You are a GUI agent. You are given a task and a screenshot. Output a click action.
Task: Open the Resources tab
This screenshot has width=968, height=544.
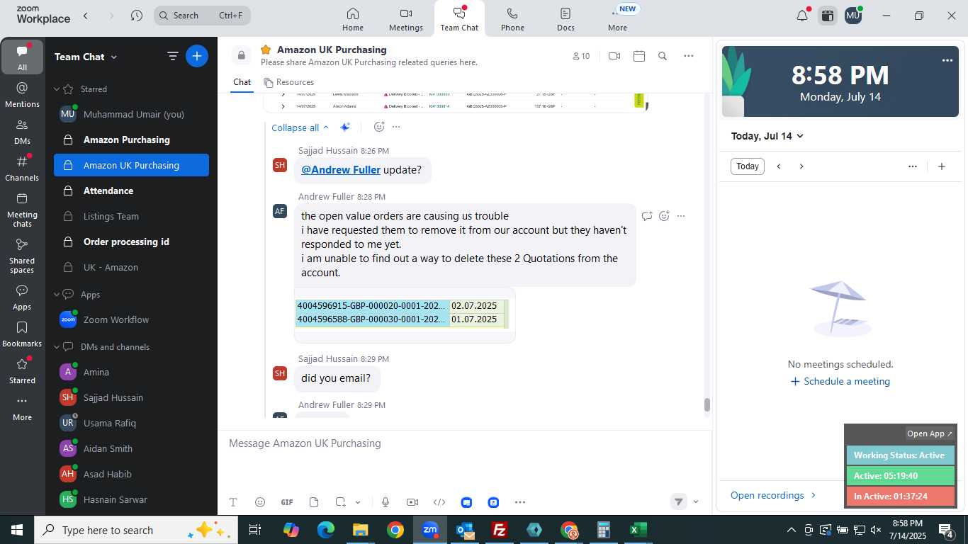click(x=289, y=82)
